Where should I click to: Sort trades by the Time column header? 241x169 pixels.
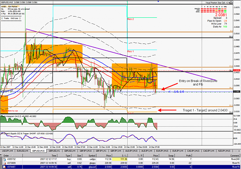tap(40, 156)
